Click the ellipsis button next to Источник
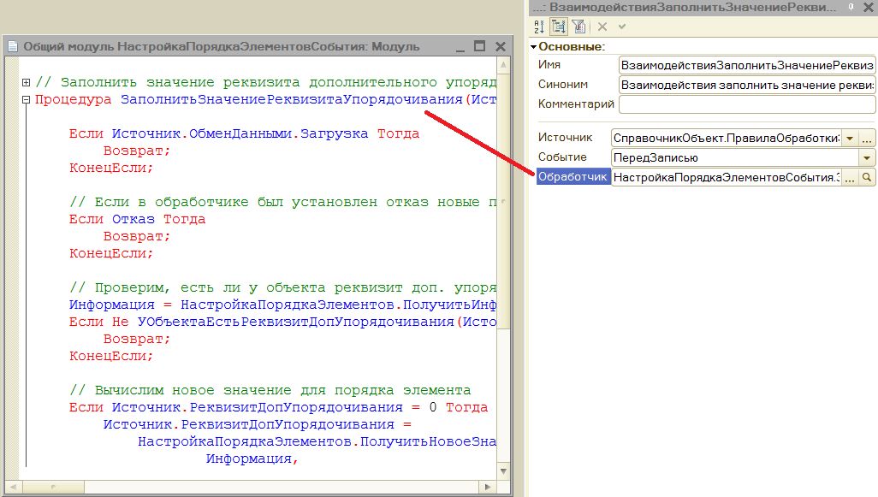 [x=867, y=139]
